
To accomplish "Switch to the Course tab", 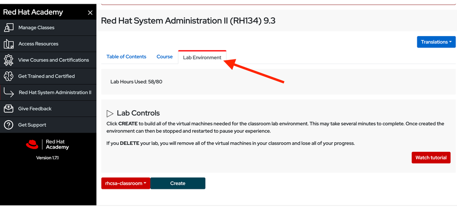I will coord(165,57).
